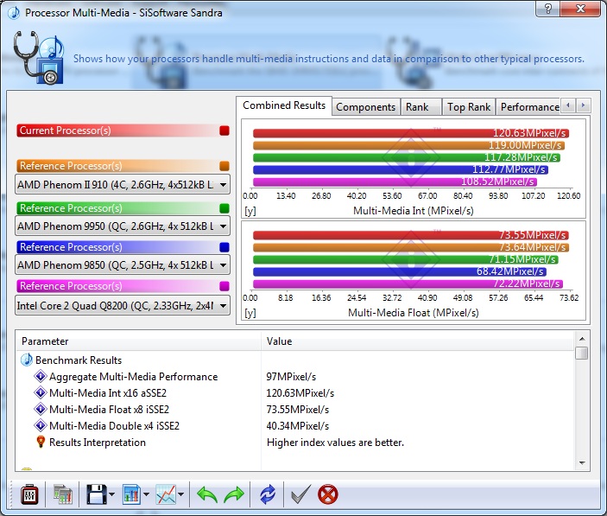607x516 pixels.
Task: Toggle the magenta Reference Processor swatch
Action: click(x=224, y=286)
